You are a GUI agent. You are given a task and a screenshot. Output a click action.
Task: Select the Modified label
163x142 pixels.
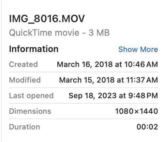pos(25,80)
